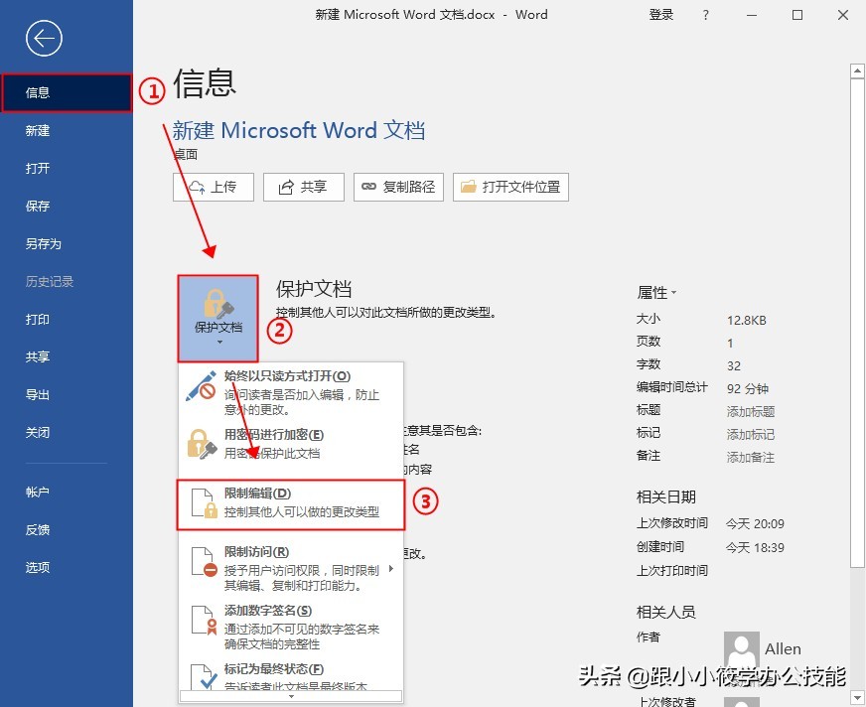The width and height of the screenshot is (866, 707).
Task: Open Help via the question mark icon
Action: (705, 15)
